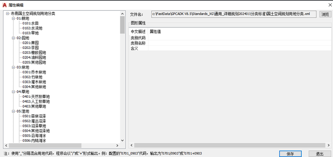Select tree item 0401:天然牧草地
This screenshot has height=157, width=333.
(x=36, y=97)
